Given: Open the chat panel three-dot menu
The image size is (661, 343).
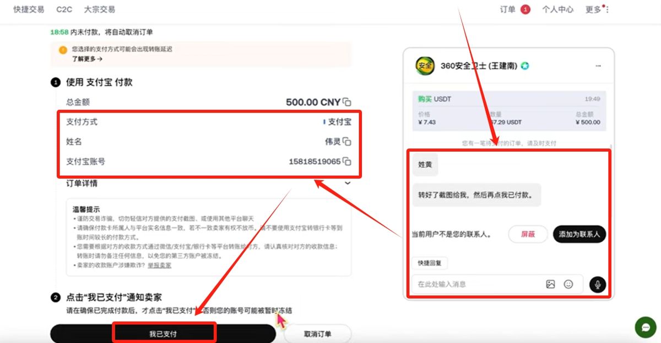Looking at the screenshot, I should coord(598,65).
